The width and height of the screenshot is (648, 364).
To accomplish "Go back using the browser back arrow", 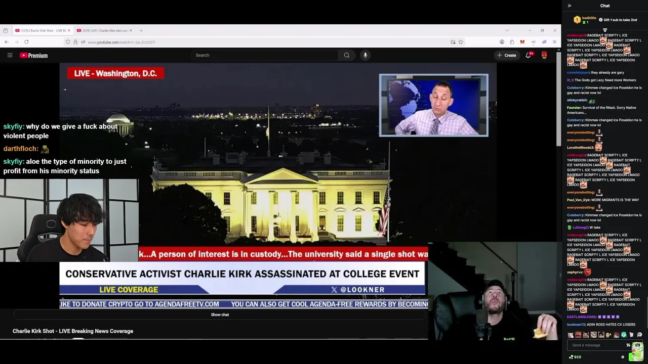I will pos(6,42).
